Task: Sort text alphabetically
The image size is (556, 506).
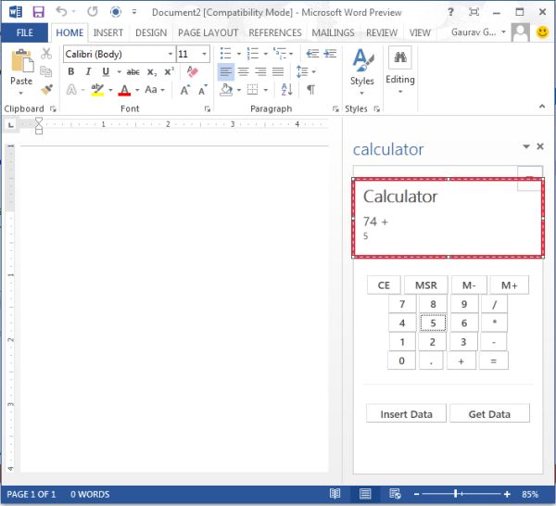Action: [x=286, y=89]
